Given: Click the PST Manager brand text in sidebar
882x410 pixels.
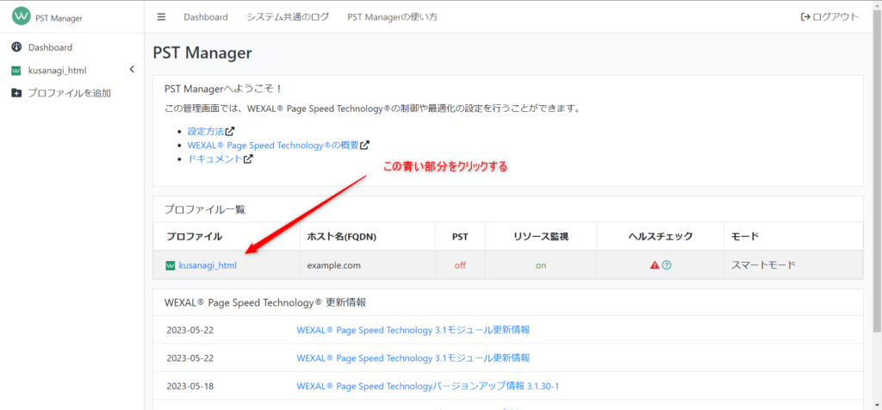Looking at the screenshot, I should coord(59,18).
